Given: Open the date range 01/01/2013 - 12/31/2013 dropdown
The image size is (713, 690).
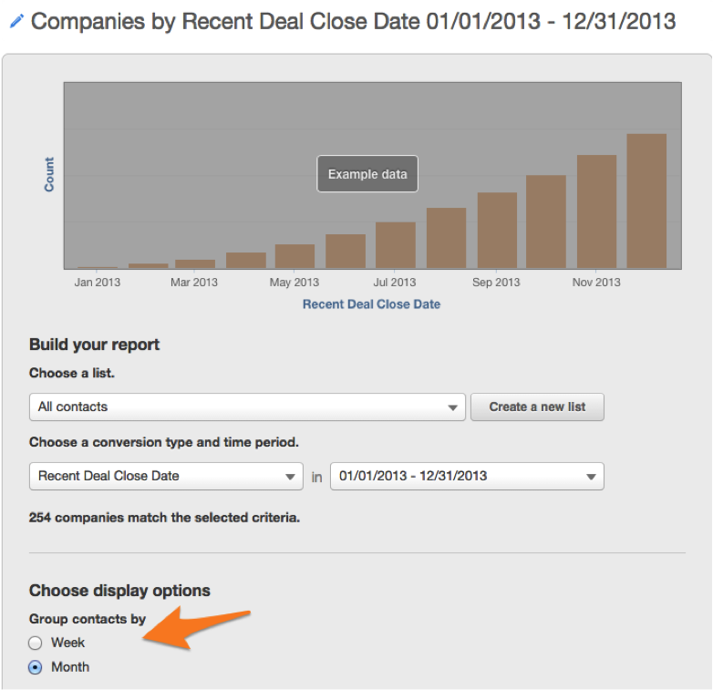Looking at the screenshot, I should point(467,476).
